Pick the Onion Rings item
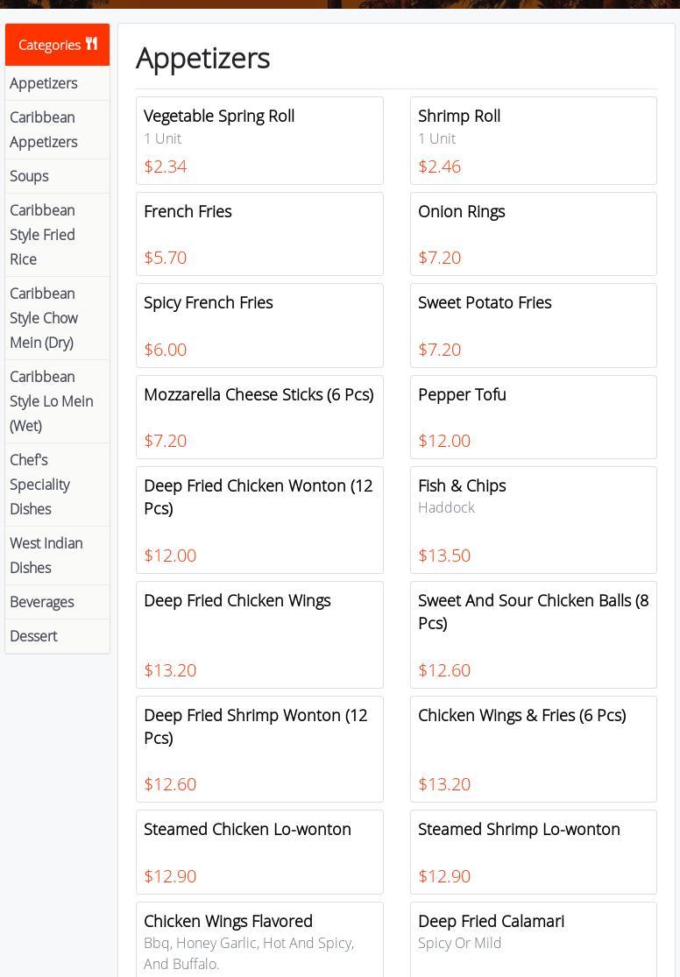This screenshot has width=680, height=977. 533,234
